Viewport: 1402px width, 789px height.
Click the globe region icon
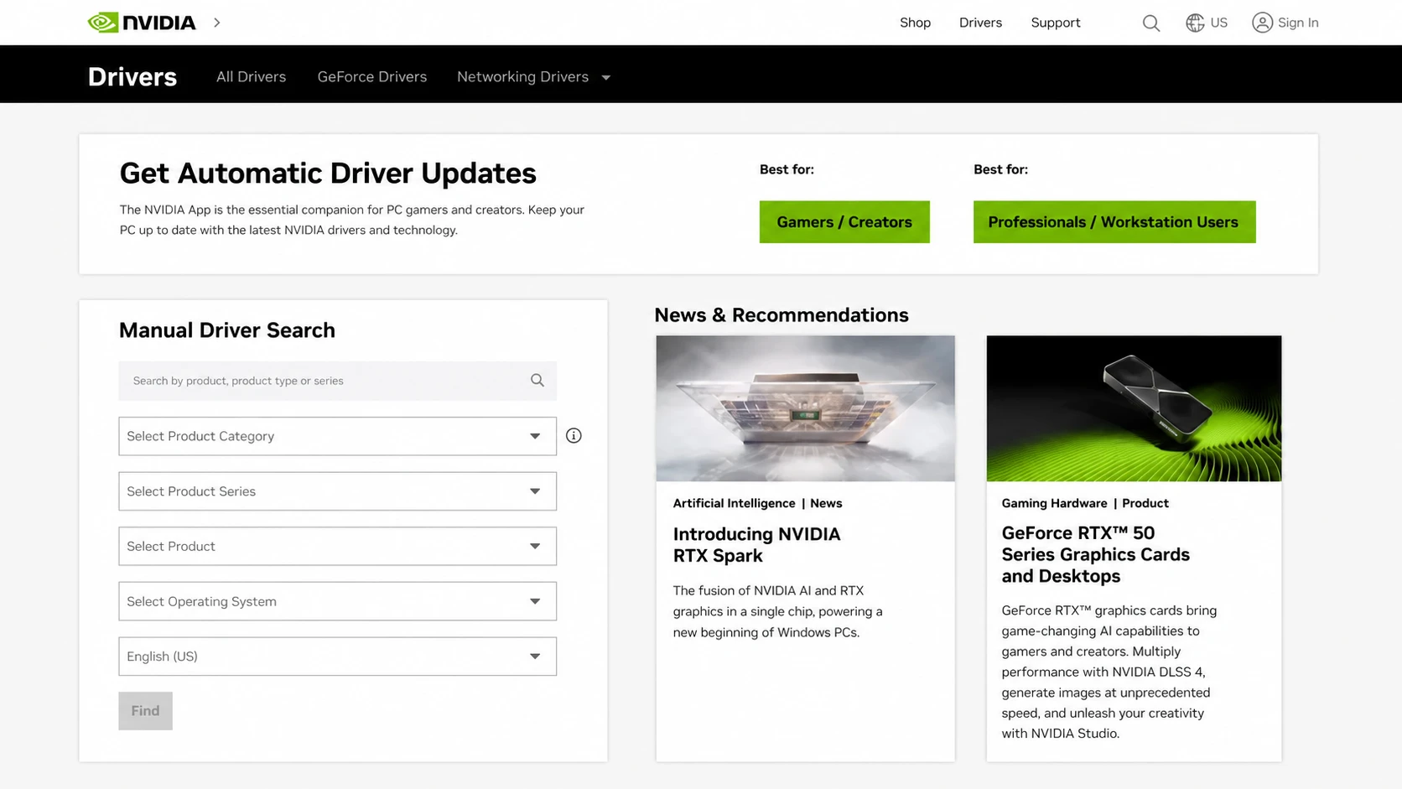click(1195, 23)
